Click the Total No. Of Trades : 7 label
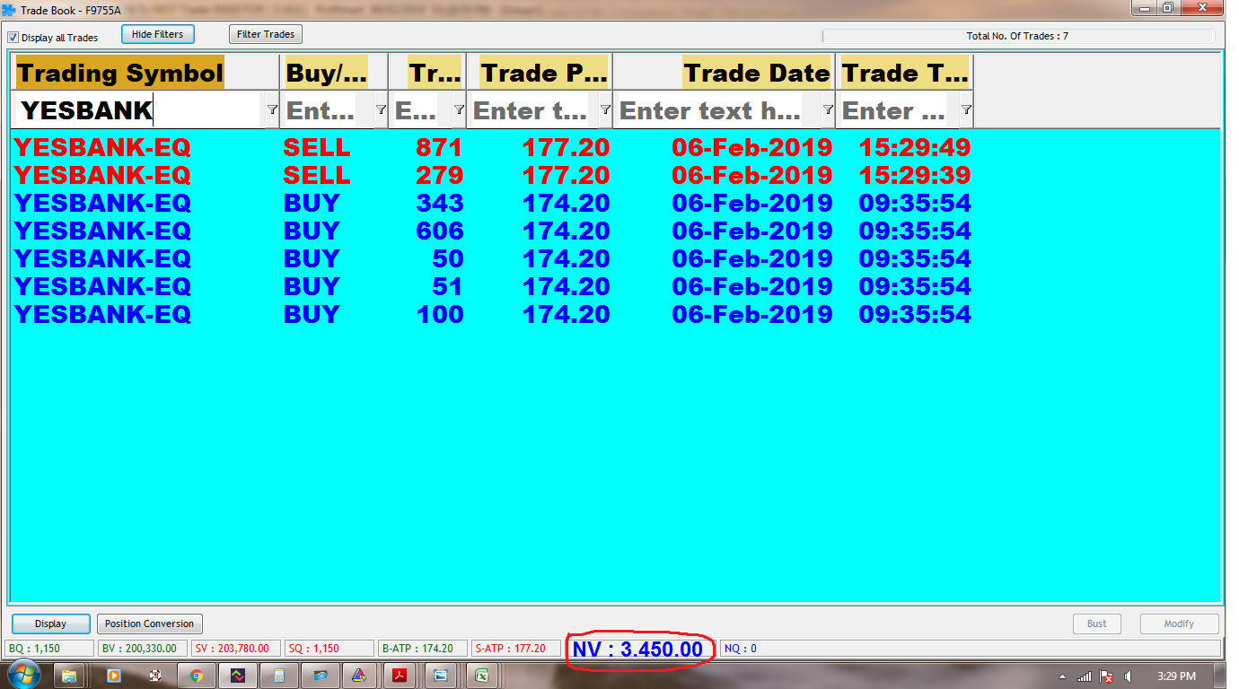Viewport: 1239px width, 689px height. (1017, 36)
